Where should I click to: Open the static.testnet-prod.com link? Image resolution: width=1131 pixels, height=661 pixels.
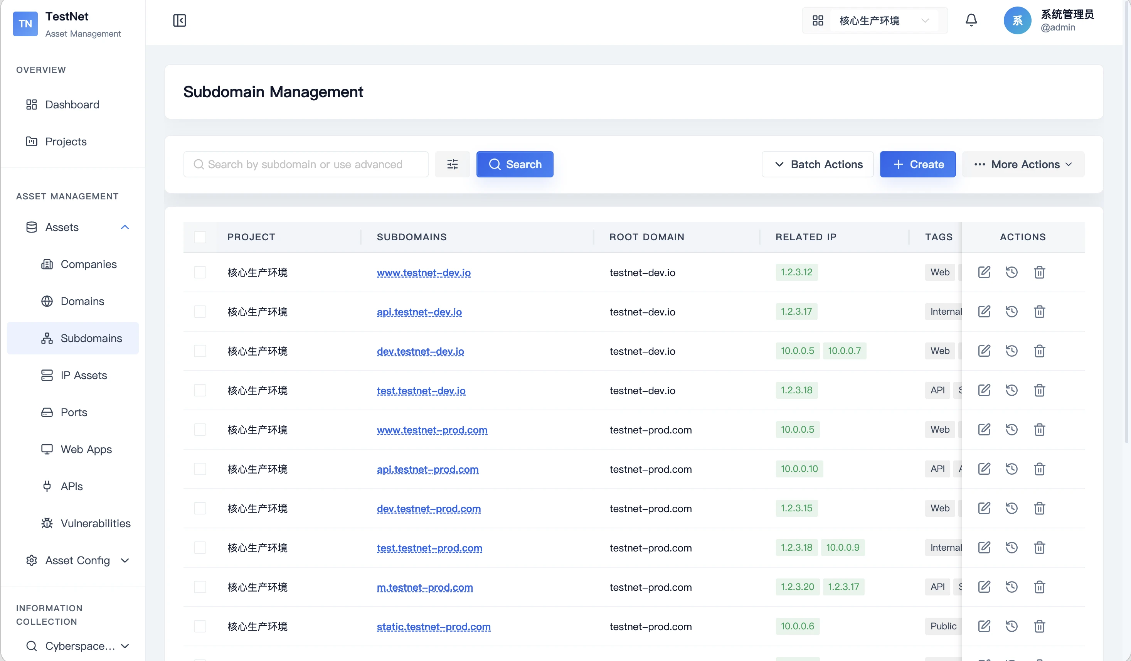pos(434,626)
